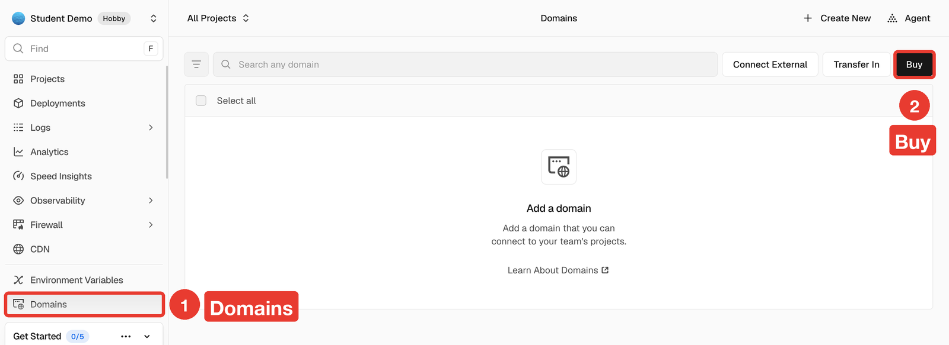Click the Speed Insights gauge icon
The height and width of the screenshot is (345, 949).
point(18,176)
